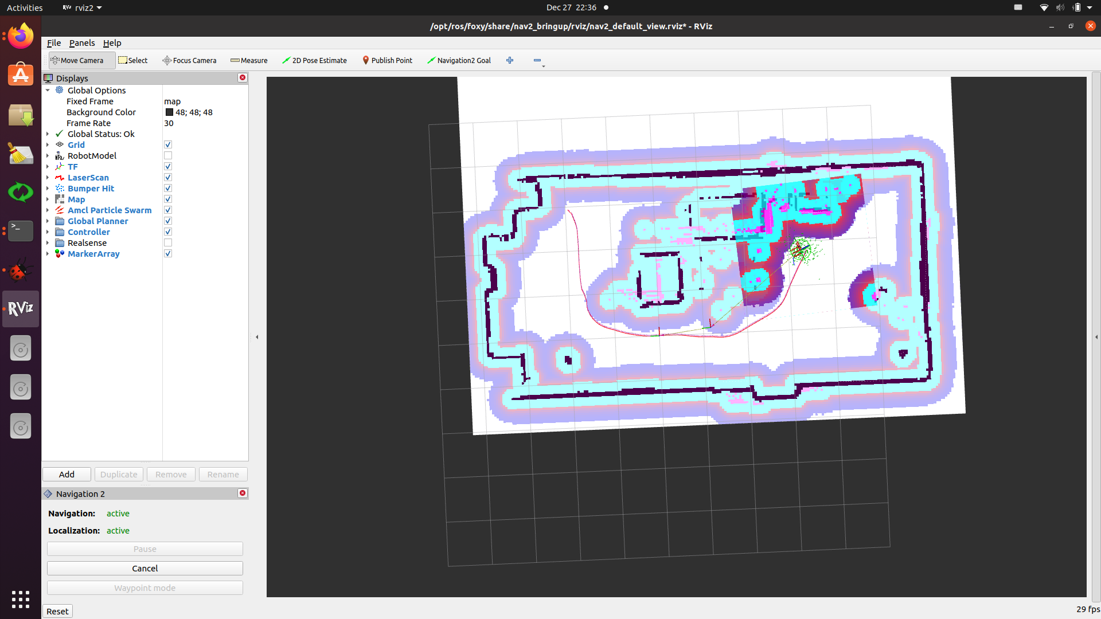Click the Focus Camera tool

(189, 60)
